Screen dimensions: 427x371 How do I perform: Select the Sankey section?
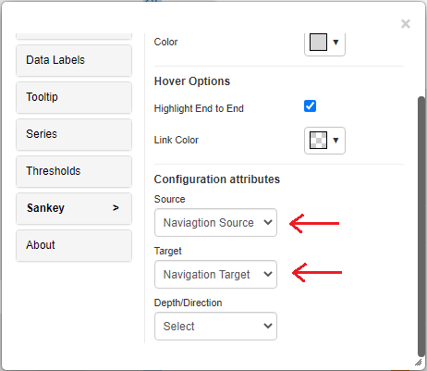[74, 208]
